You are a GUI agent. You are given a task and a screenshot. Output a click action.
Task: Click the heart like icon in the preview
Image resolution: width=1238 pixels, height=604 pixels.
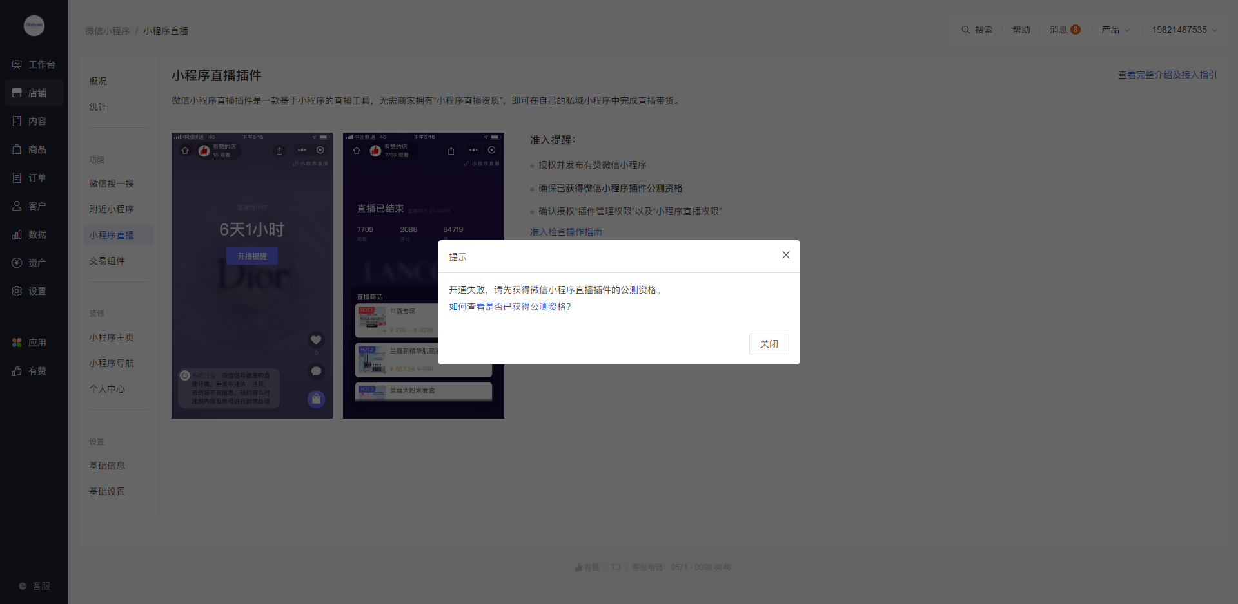coord(316,339)
